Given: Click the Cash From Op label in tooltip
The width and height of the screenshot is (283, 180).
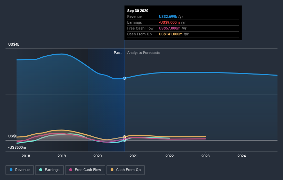Looking at the screenshot, I should 140,34.
